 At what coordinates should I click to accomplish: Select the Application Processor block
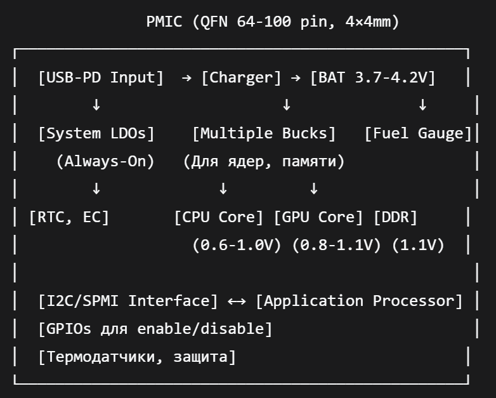click(x=359, y=301)
